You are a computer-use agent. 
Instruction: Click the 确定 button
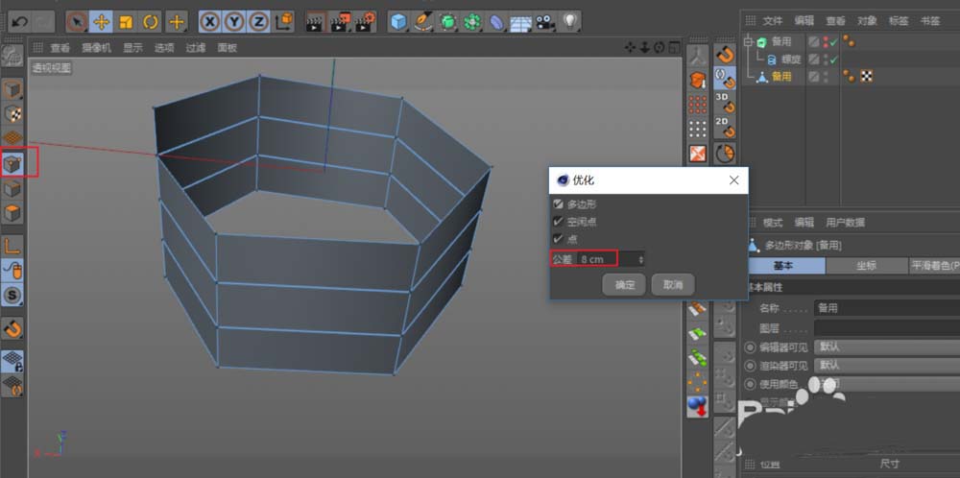click(624, 285)
